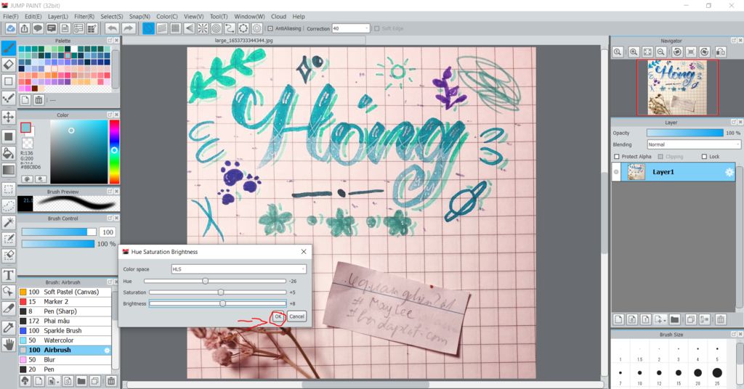Select the Magic Wand tool
This screenshot has width=744, height=389.
click(9, 222)
